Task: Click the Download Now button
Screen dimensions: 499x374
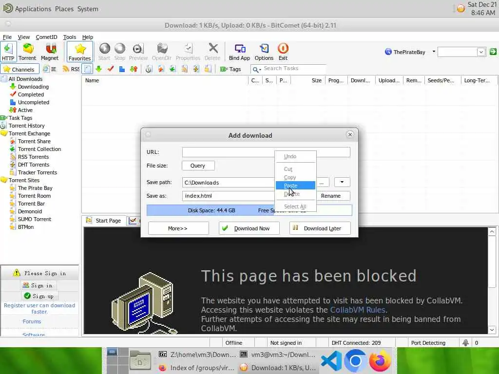Action: (x=249, y=228)
